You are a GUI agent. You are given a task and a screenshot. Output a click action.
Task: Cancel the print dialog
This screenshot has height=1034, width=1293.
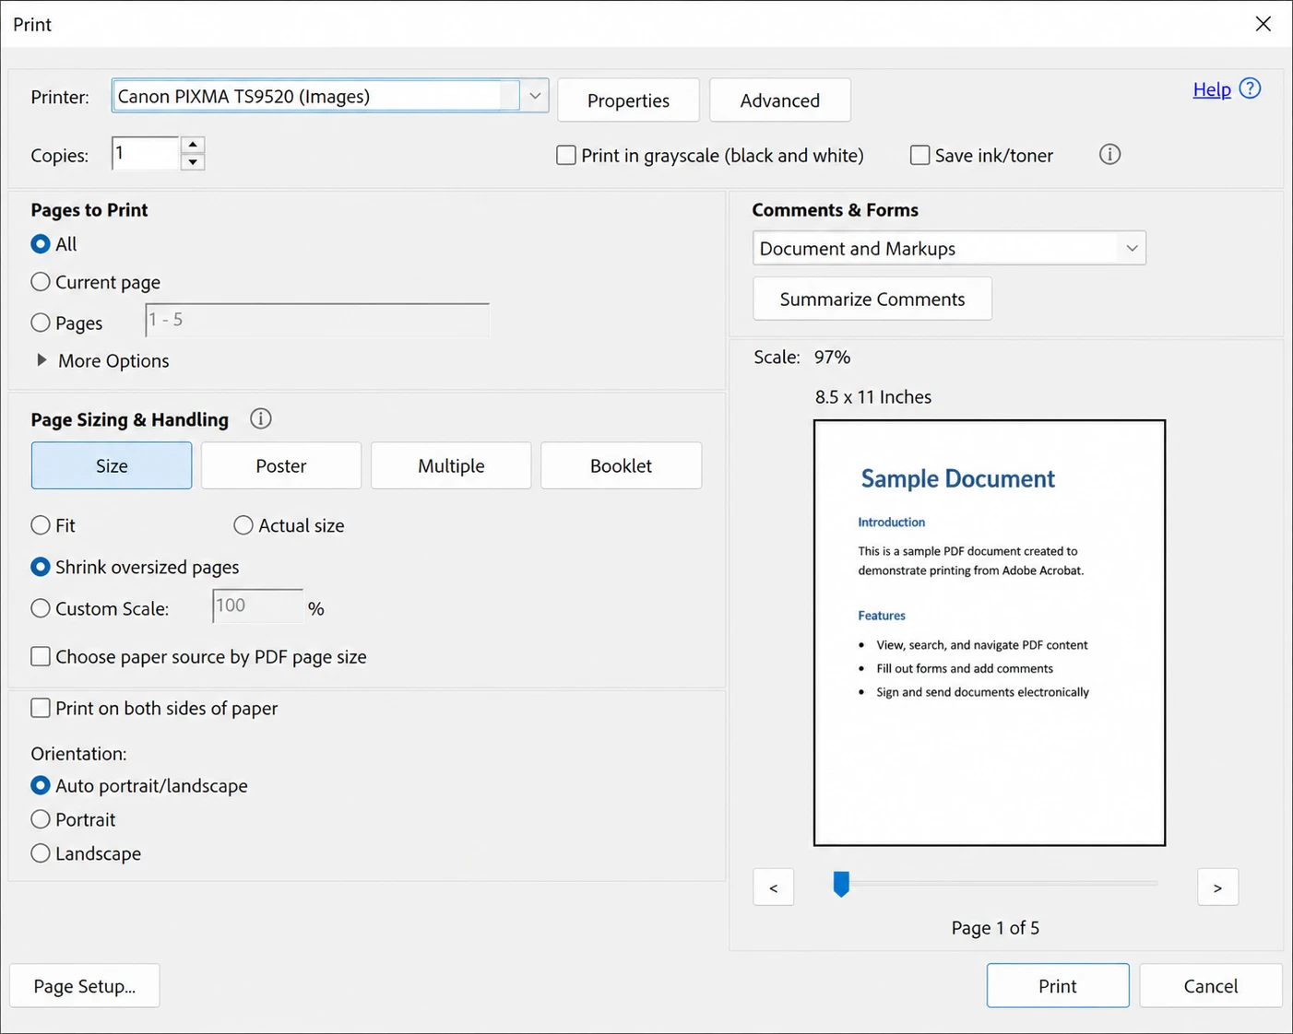coord(1211,985)
